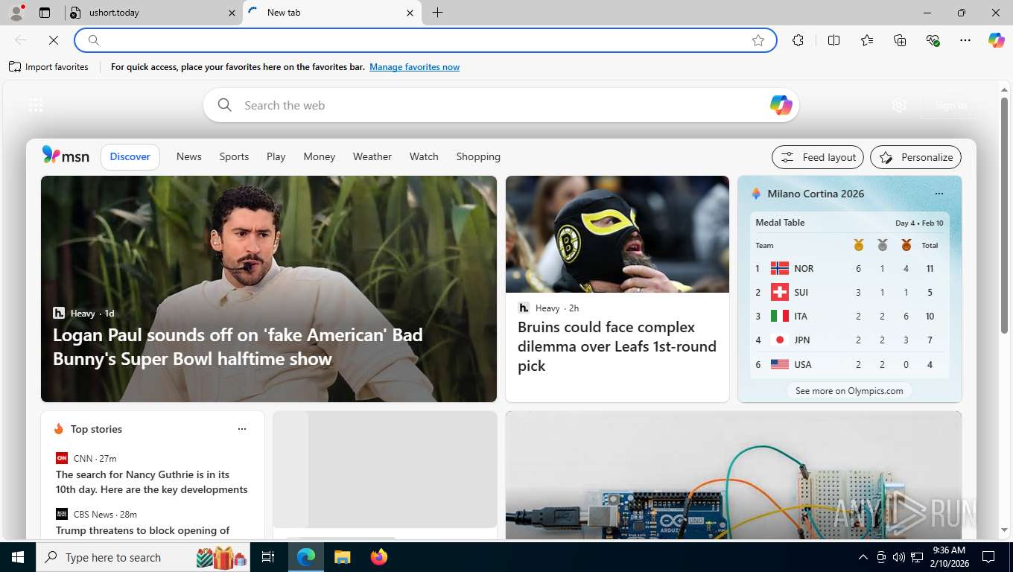
Task: Open Task View on the taskbar
Action: coord(268,557)
